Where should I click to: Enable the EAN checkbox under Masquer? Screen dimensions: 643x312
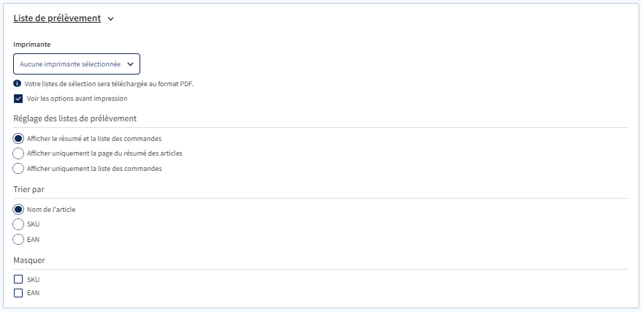click(x=18, y=293)
